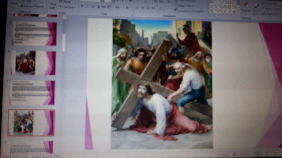
Task: Open the Clipboard dialog launcher
Action: pyautogui.click(x=44, y=12)
